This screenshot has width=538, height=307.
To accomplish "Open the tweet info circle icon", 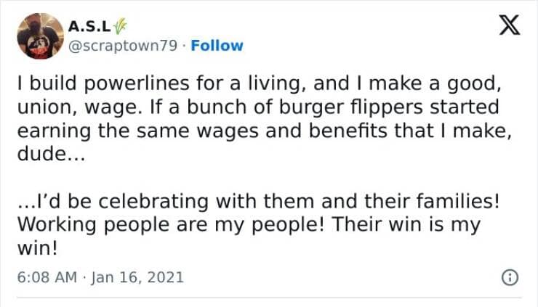I will point(510,277).
